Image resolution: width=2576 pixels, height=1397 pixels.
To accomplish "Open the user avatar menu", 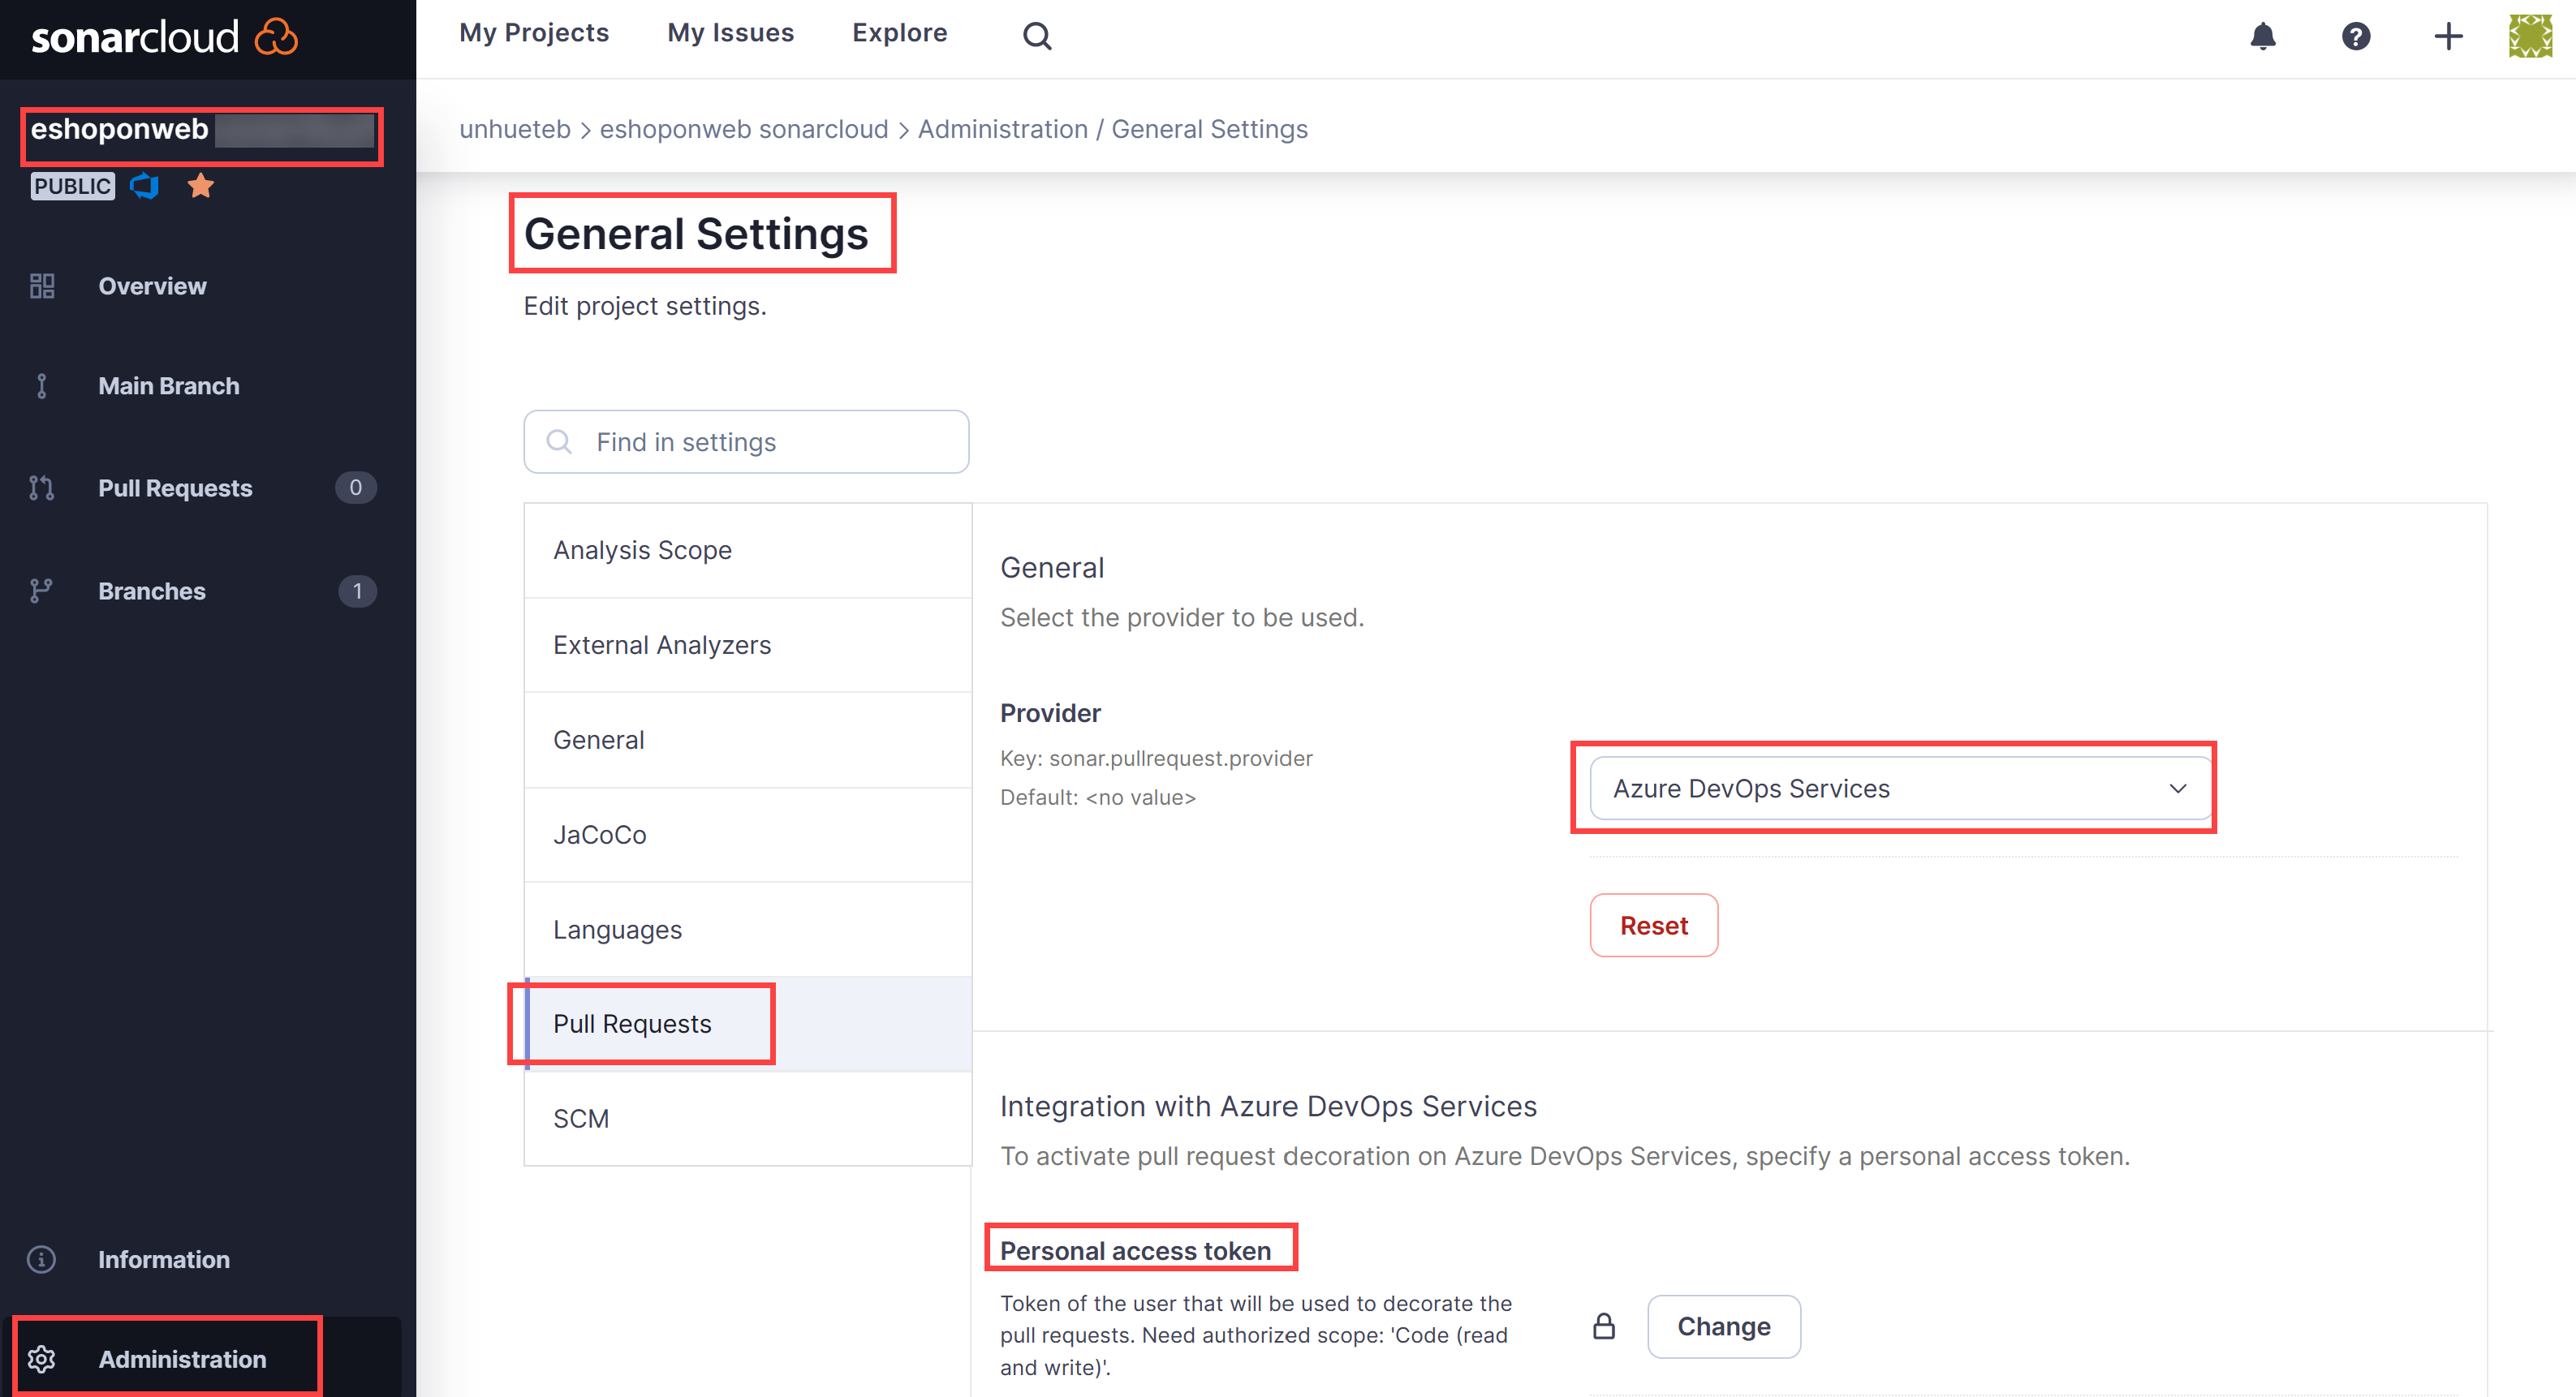I will (x=2530, y=36).
